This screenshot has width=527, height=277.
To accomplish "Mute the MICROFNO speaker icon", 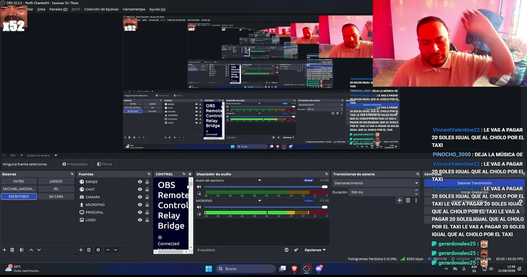I will pyautogui.click(x=199, y=207).
